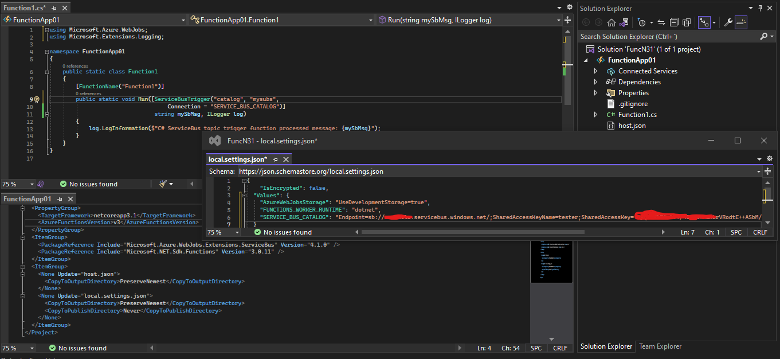The height and width of the screenshot is (359, 780).
Task: Close the Function1.cs* tab
Action: click(64, 8)
